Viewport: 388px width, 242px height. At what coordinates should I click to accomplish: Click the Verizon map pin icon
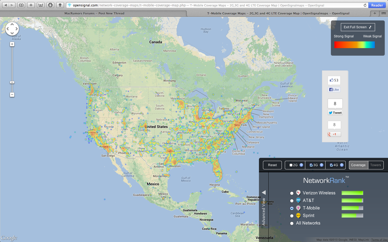[298, 193]
